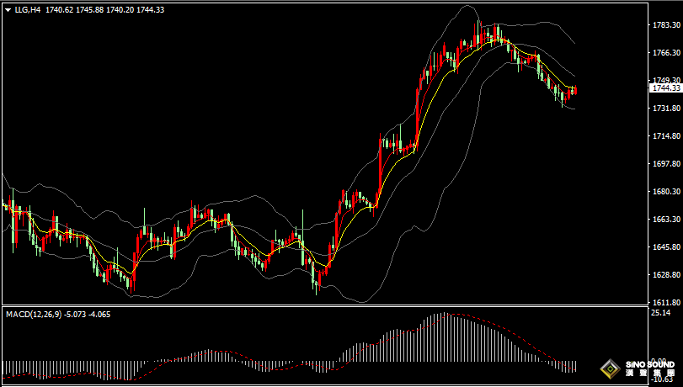
Task: Click the MACD 25.14 scale label
Action: [661, 313]
